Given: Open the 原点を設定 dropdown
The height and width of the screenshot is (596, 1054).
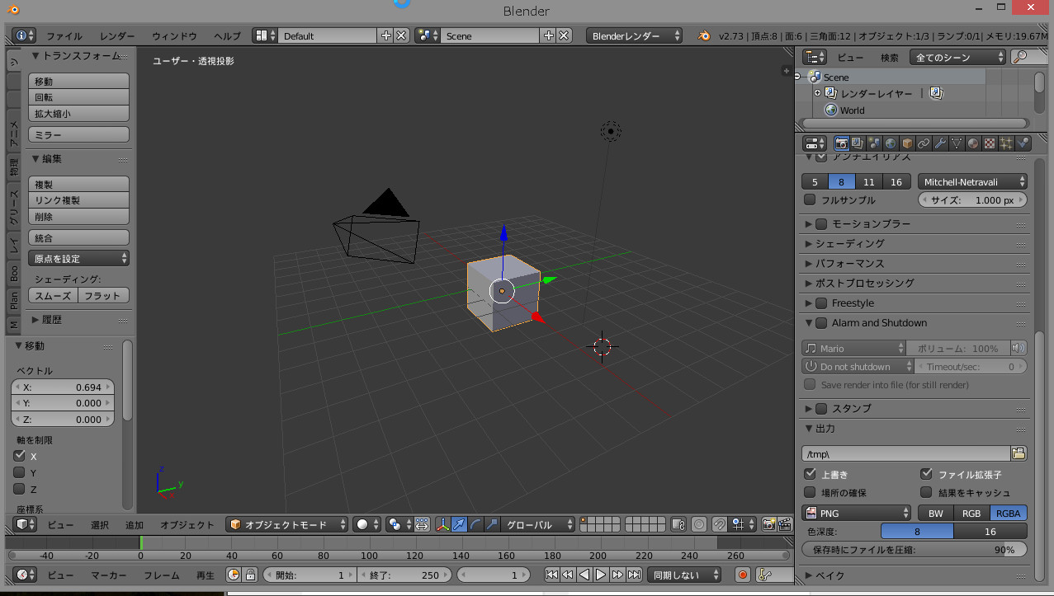Looking at the screenshot, I should tap(79, 258).
